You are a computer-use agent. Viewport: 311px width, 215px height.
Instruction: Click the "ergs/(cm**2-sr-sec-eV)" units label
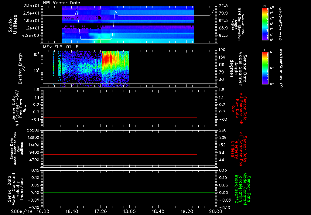(281, 68)
